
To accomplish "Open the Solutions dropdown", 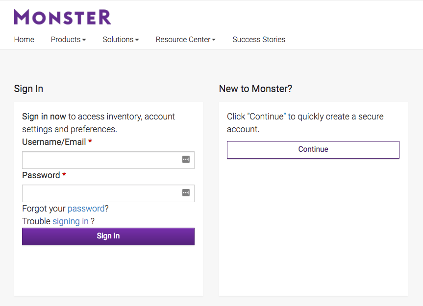I will [x=121, y=39].
